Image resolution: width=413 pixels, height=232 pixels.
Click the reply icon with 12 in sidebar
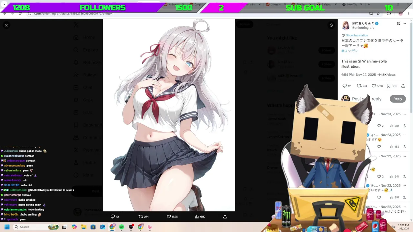coord(347,86)
